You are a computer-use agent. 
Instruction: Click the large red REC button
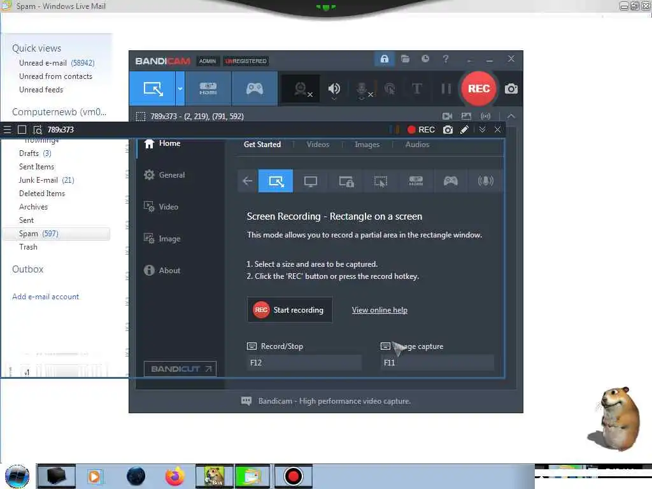[479, 89]
